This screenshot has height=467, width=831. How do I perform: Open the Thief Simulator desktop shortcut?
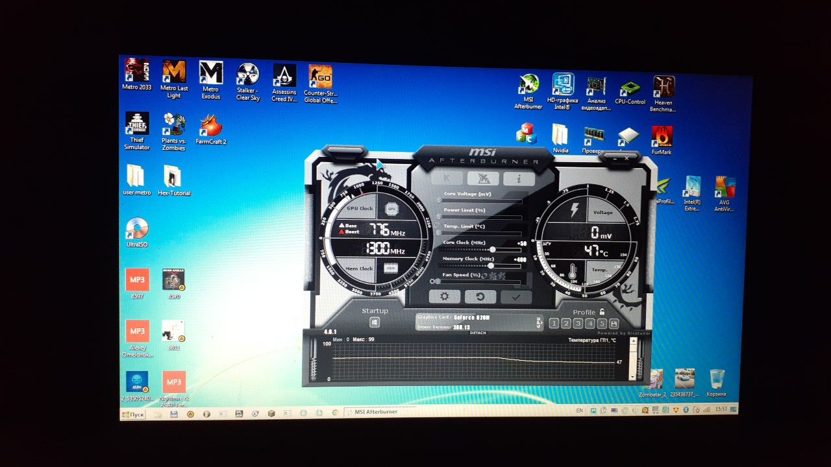click(x=137, y=131)
